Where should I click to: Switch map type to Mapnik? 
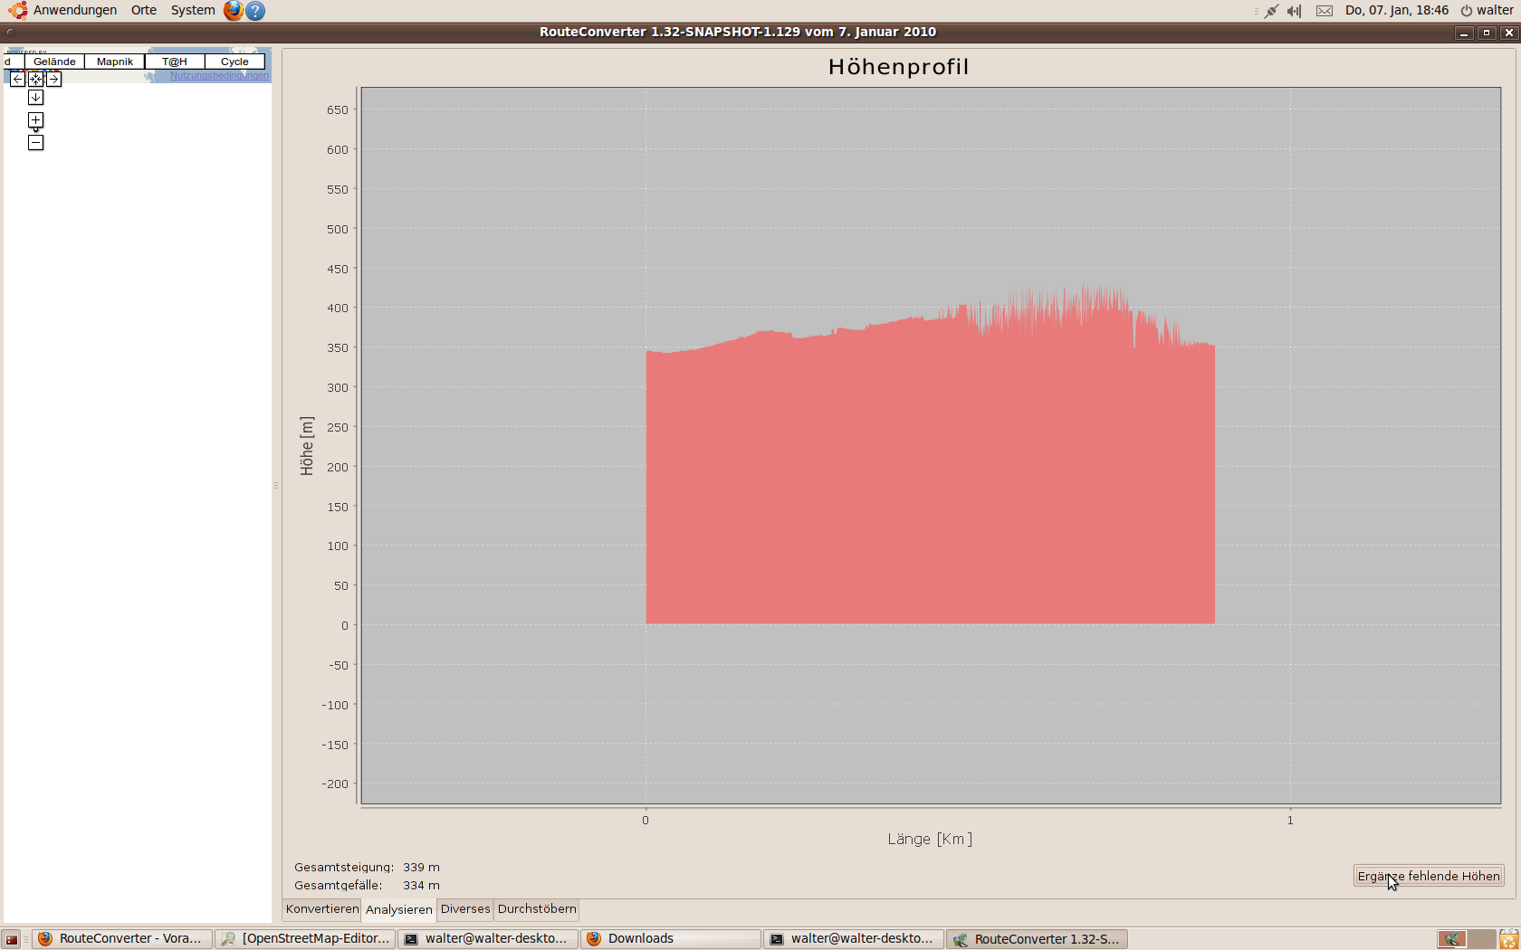[115, 62]
